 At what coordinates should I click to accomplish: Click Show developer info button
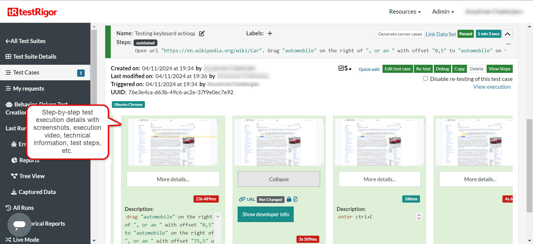265,215
